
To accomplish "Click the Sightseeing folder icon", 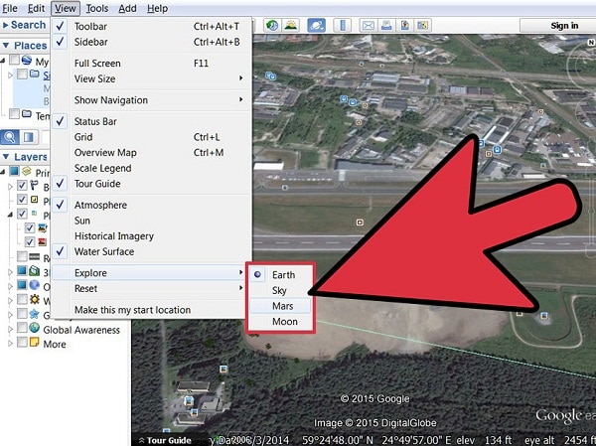I will 35,74.
